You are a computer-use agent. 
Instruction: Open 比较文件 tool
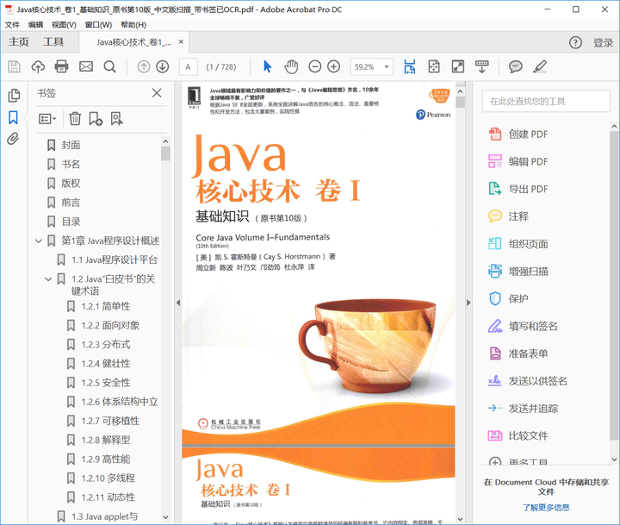[x=518, y=436]
